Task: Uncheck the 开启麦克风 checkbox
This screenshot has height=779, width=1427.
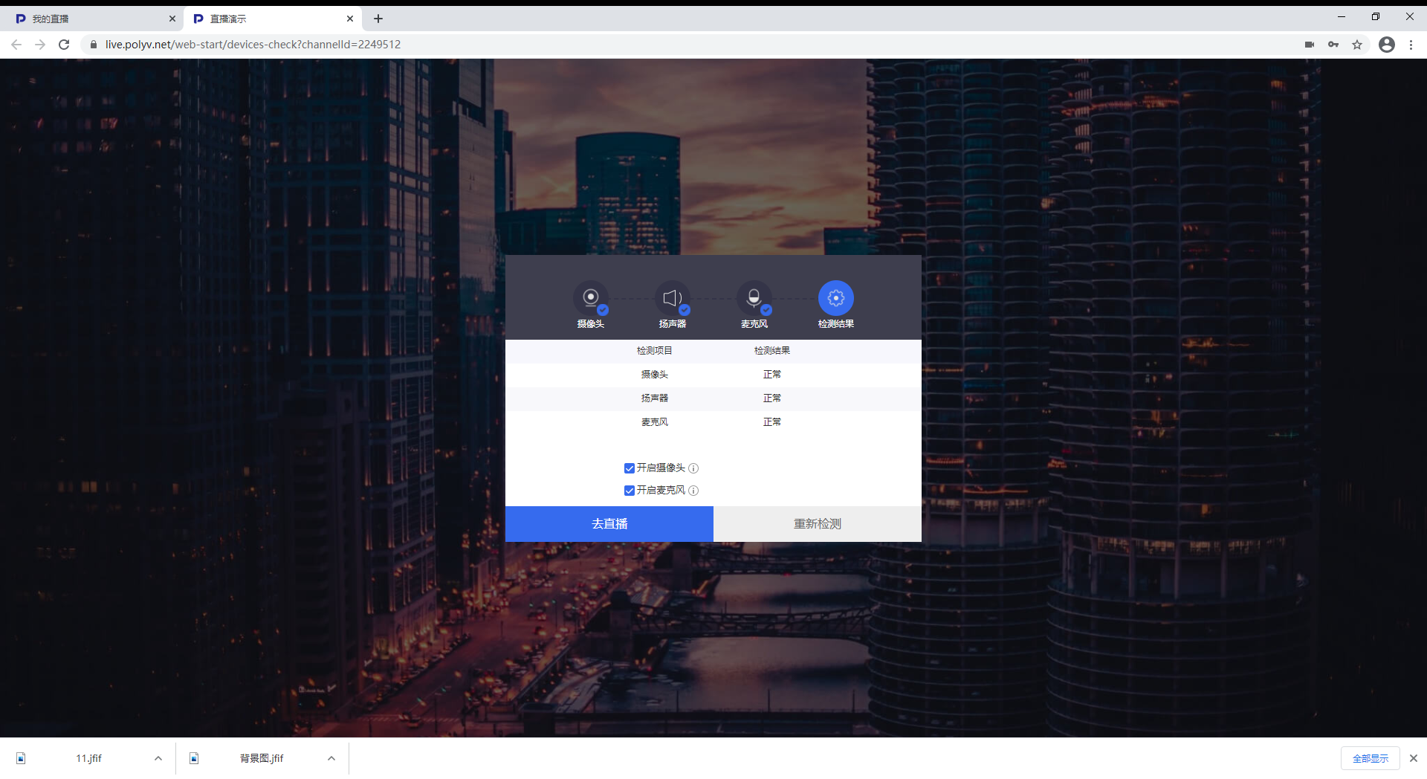Action: pyautogui.click(x=630, y=491)
